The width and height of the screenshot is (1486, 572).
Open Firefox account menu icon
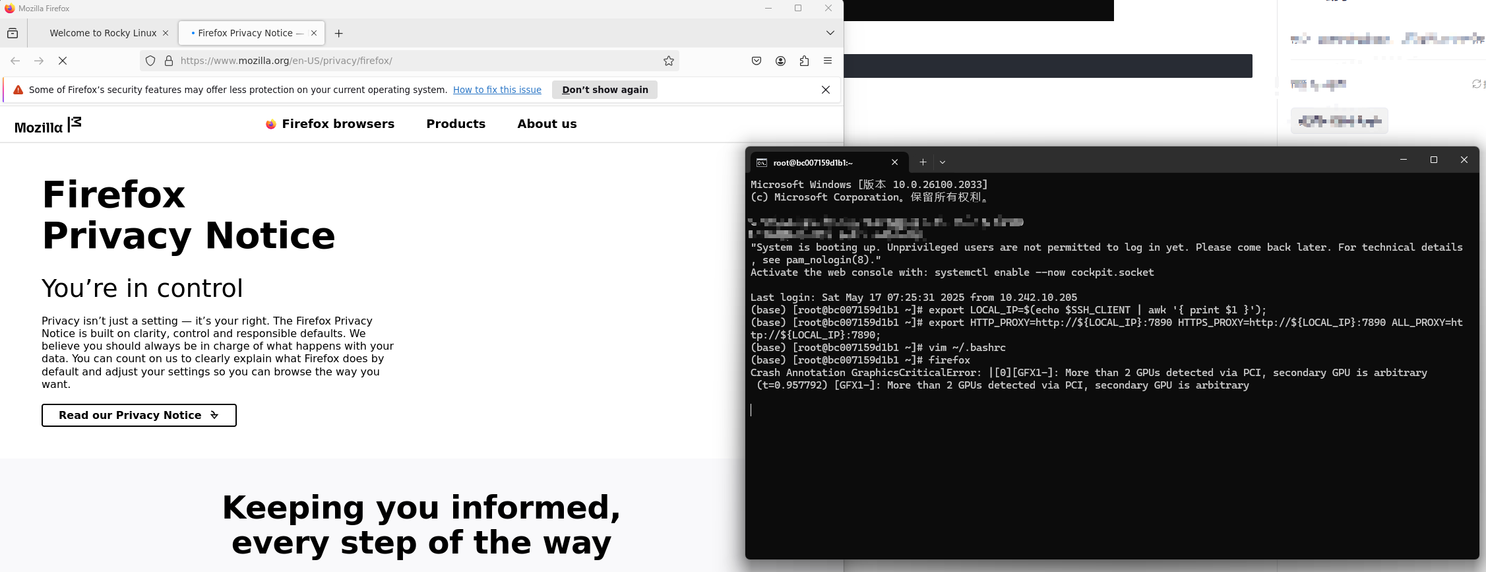780,61
